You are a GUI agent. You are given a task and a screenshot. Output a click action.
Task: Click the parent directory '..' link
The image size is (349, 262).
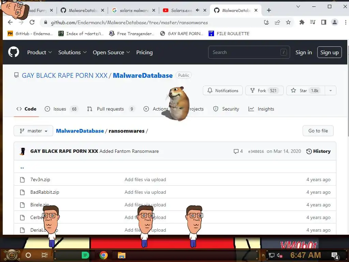(x=22, y=167)
